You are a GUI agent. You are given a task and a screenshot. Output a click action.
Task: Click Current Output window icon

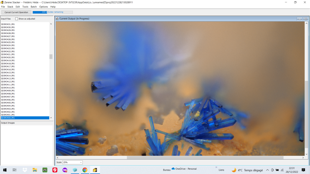[57, 19]
